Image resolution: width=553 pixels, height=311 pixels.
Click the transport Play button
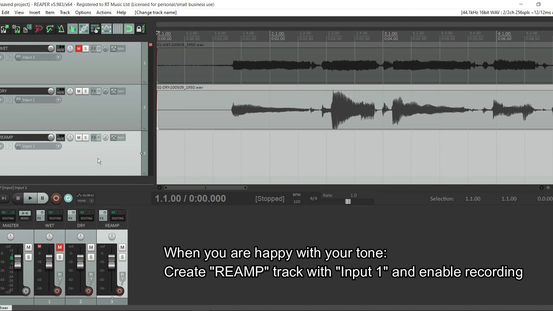[30, 198]
